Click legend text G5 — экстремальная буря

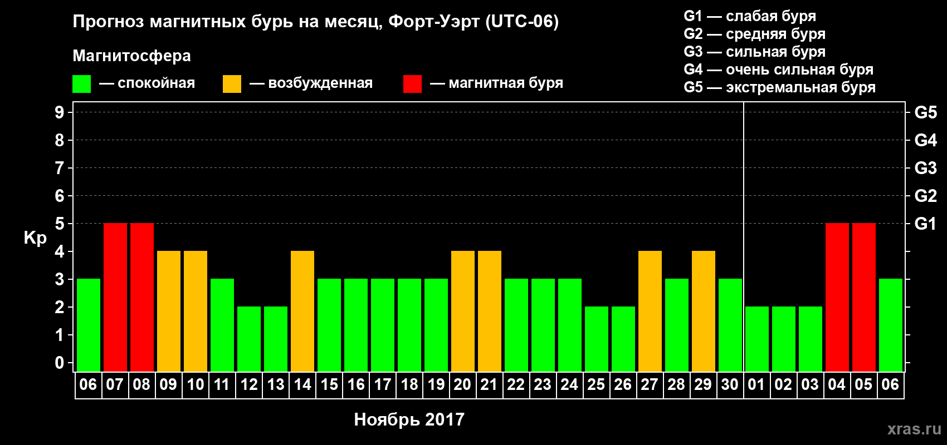[779, 87]
